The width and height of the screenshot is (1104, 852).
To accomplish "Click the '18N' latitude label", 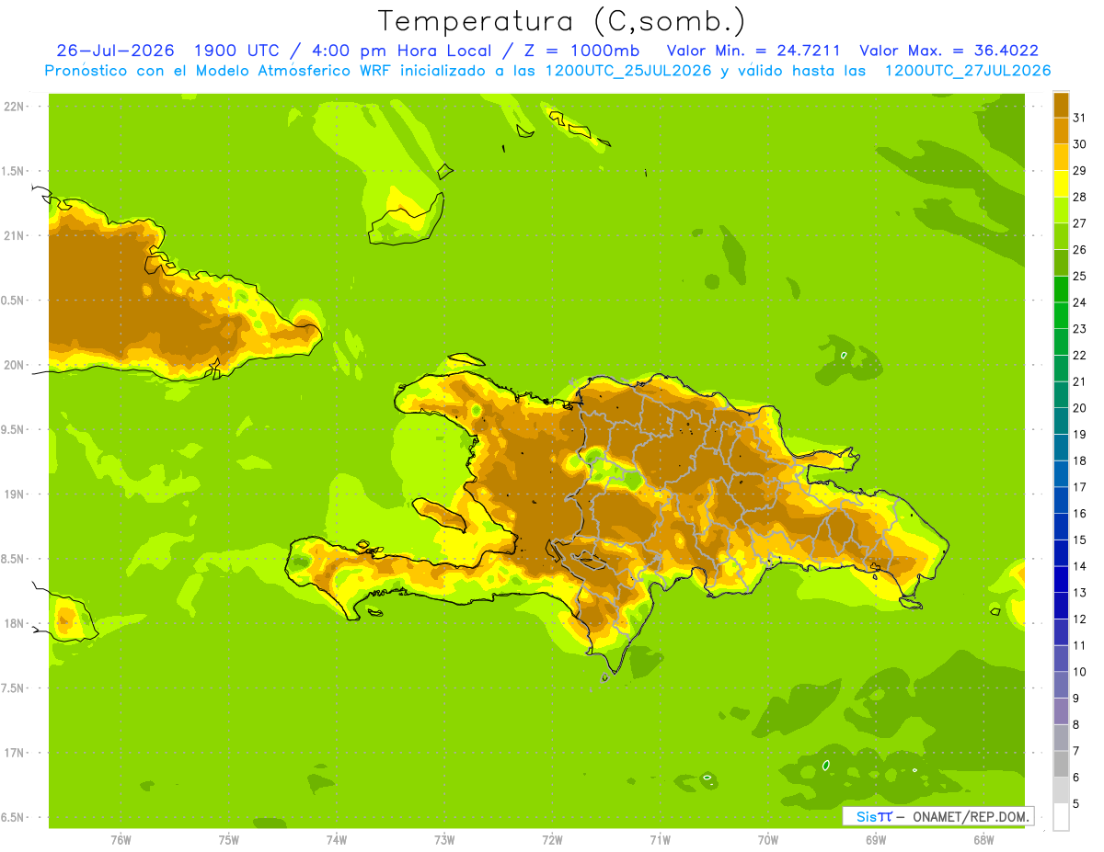I will click(x=14, y=623).
